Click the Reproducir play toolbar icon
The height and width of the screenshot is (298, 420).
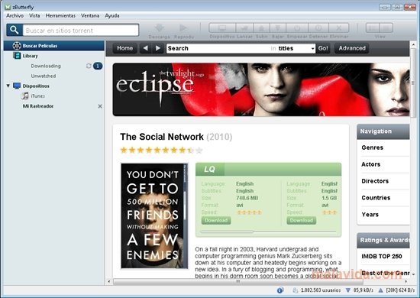(183, 28)
